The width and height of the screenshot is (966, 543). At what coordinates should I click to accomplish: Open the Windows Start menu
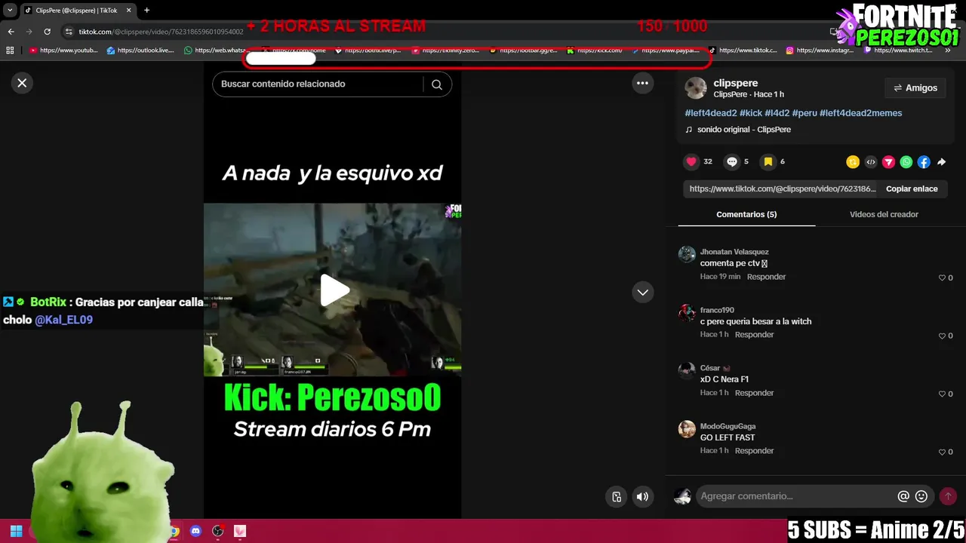point(16,531)
